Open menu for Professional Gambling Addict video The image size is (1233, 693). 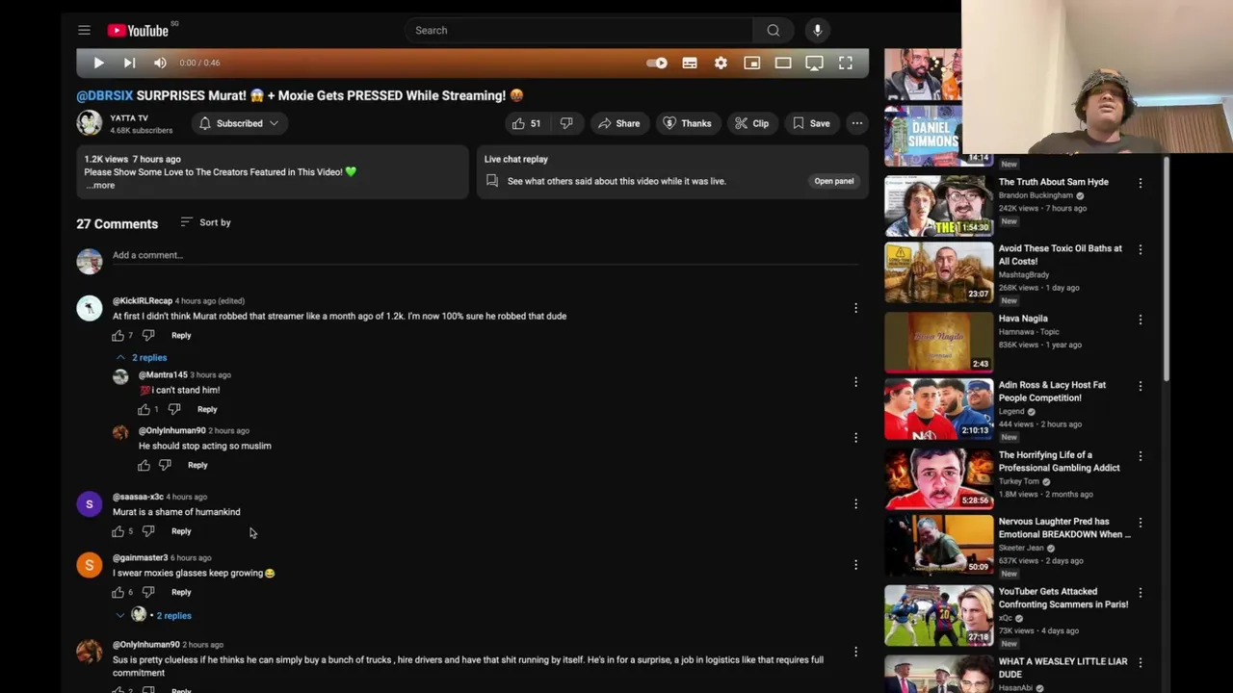click(x=1141, y=456)
